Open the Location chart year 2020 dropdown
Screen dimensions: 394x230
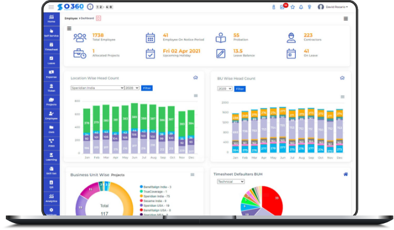pos(132,88)
